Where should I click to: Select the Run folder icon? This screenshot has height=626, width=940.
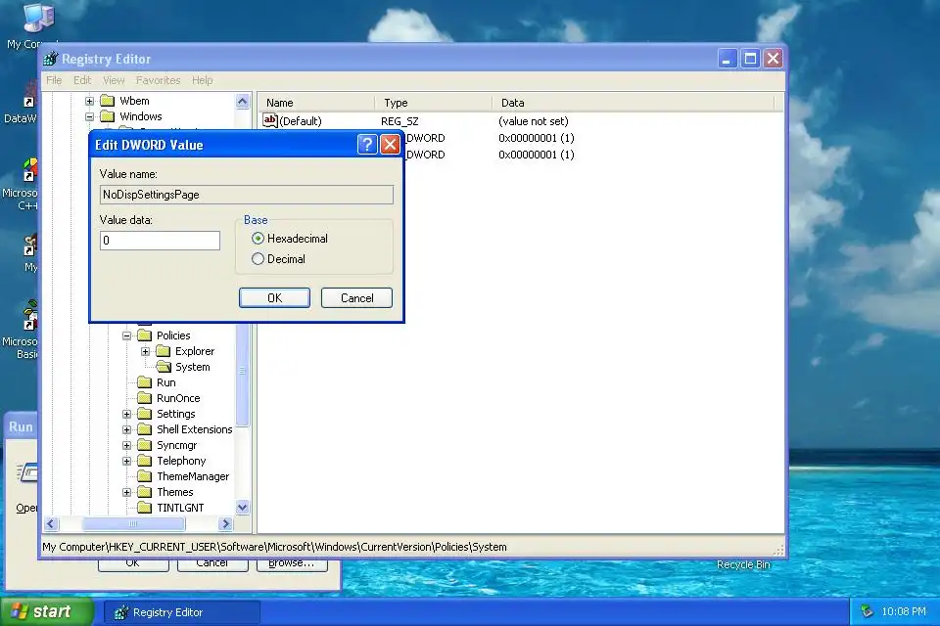[x=145, y=382]
